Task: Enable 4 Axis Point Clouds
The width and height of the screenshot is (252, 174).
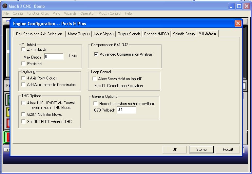Action: click(23, 78)
